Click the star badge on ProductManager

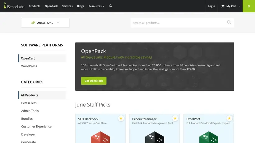point(175,118)
